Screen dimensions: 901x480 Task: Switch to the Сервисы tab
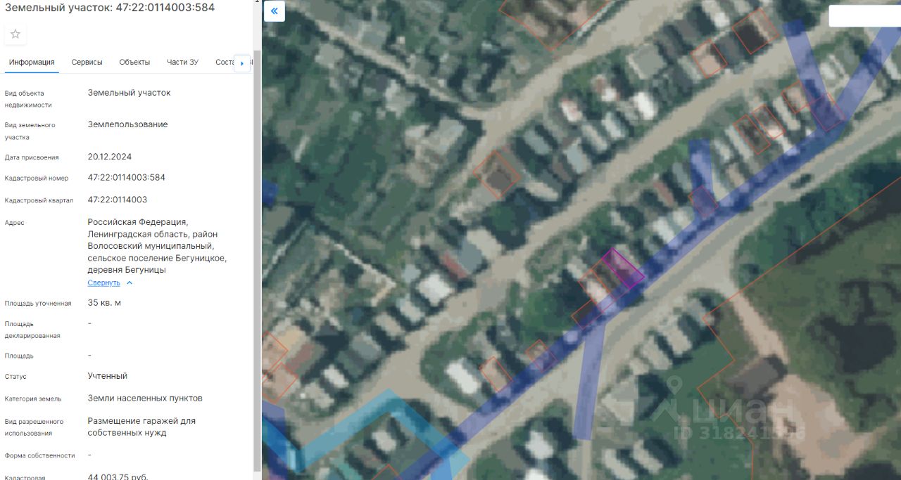(87, 62)
